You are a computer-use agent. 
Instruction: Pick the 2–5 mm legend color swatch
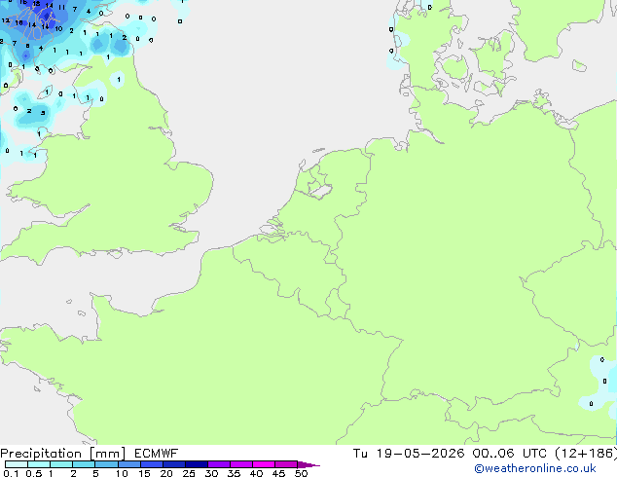tap(84, 464)
